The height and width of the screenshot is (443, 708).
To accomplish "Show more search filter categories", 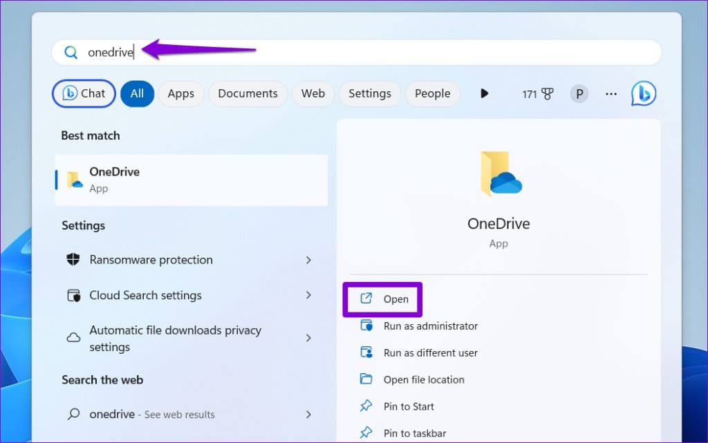I will pos(483,93).
